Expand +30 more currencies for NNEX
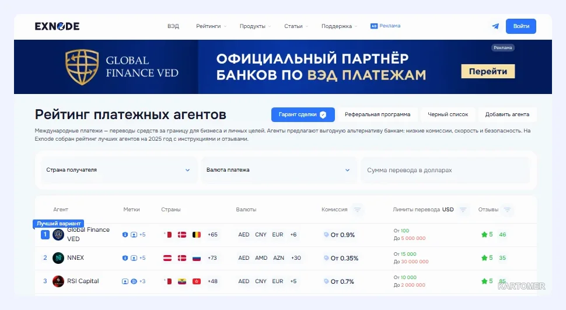 (296, 258)
